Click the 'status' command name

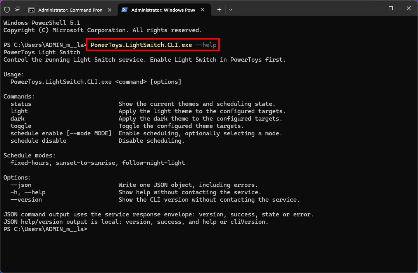21,104
